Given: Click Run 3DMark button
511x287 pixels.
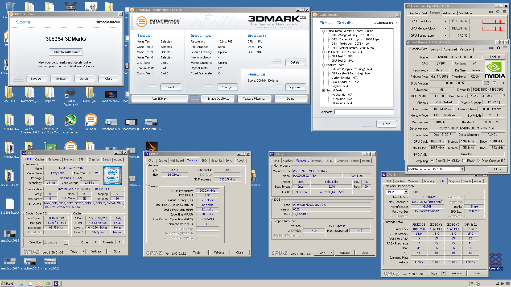Looking at the screenshot, I should click(159, 99).
